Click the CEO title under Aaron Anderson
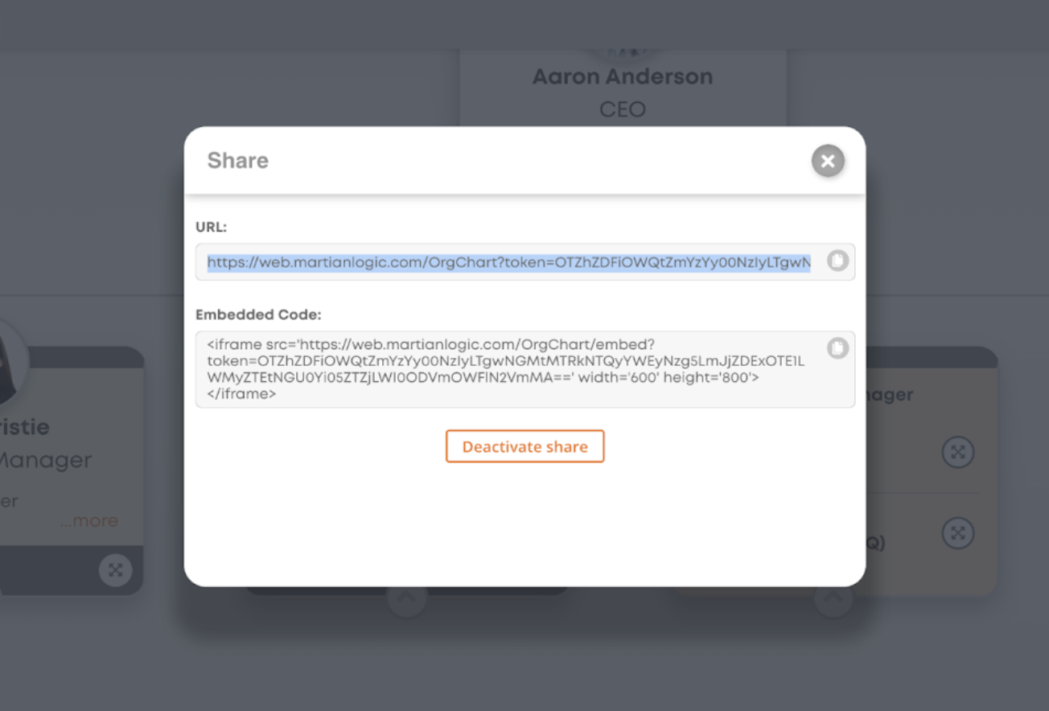 tap(623, 109)
